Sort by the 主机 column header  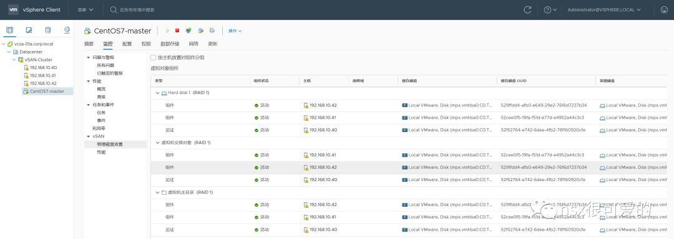click(x=306, y=80)
